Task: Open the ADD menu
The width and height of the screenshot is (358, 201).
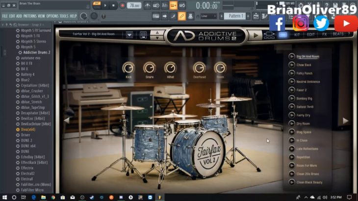Action: click(x=19, y=16)
